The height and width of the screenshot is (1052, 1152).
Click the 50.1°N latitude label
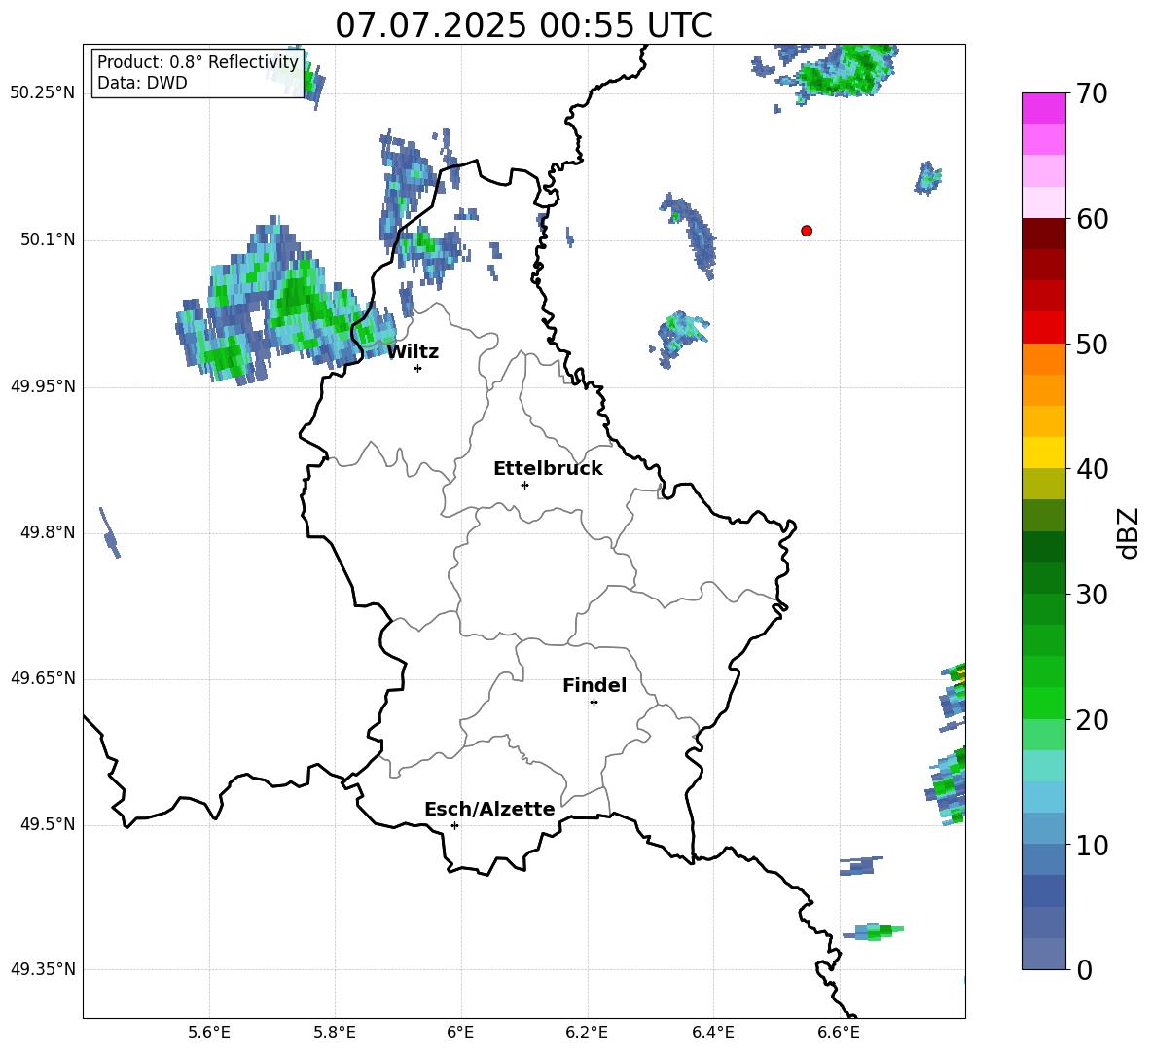point(48,239)
